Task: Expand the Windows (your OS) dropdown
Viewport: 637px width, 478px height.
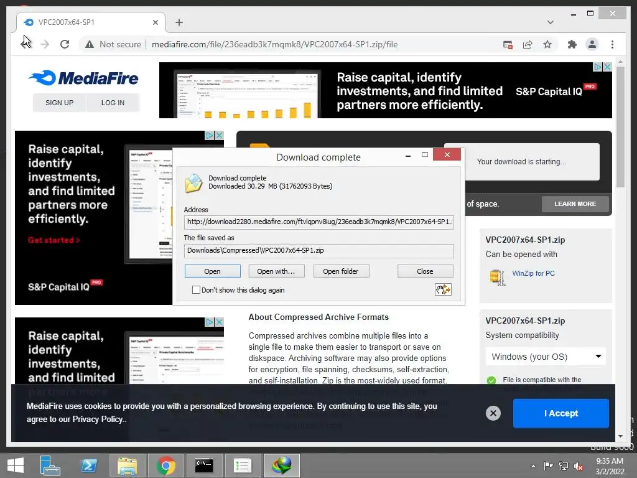Action: (546, 357)
